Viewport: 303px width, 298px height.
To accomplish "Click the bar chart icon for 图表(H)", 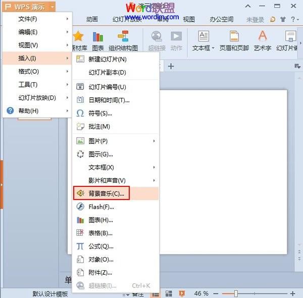I will (80, 220).
